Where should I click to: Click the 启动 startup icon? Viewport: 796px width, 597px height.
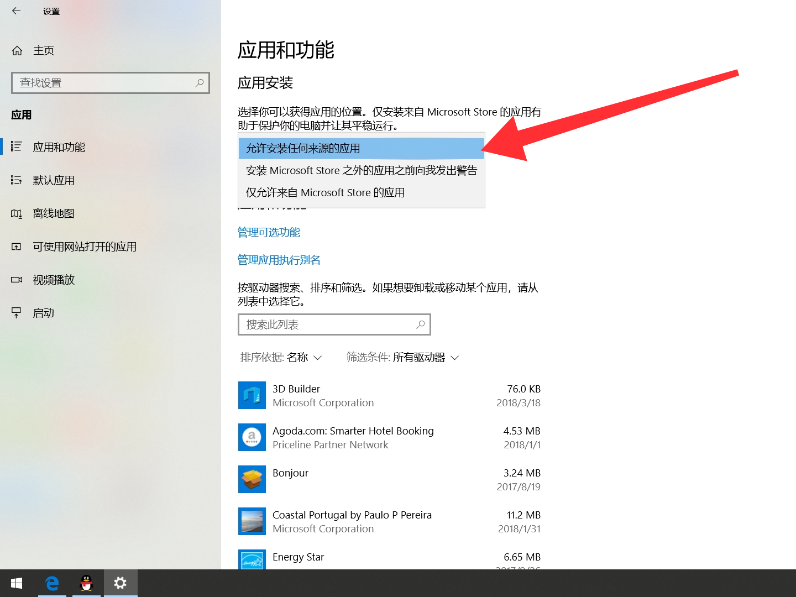point(17,313)
